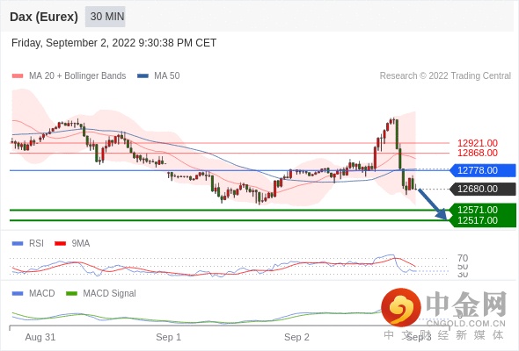Click the blue MA 50 legend swatch
This screenshot has width=519, height=351.
click(143, 76)
